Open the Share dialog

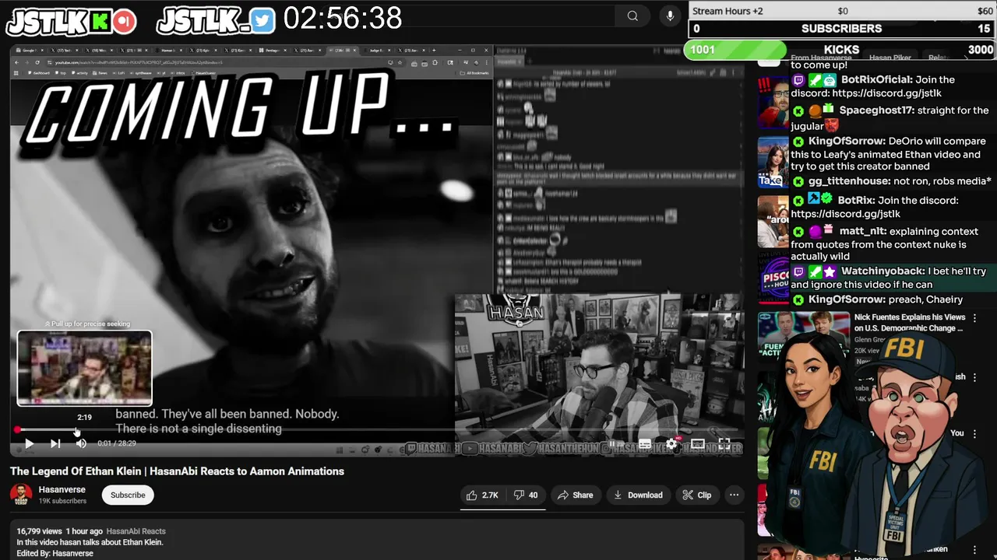[575, 495]
